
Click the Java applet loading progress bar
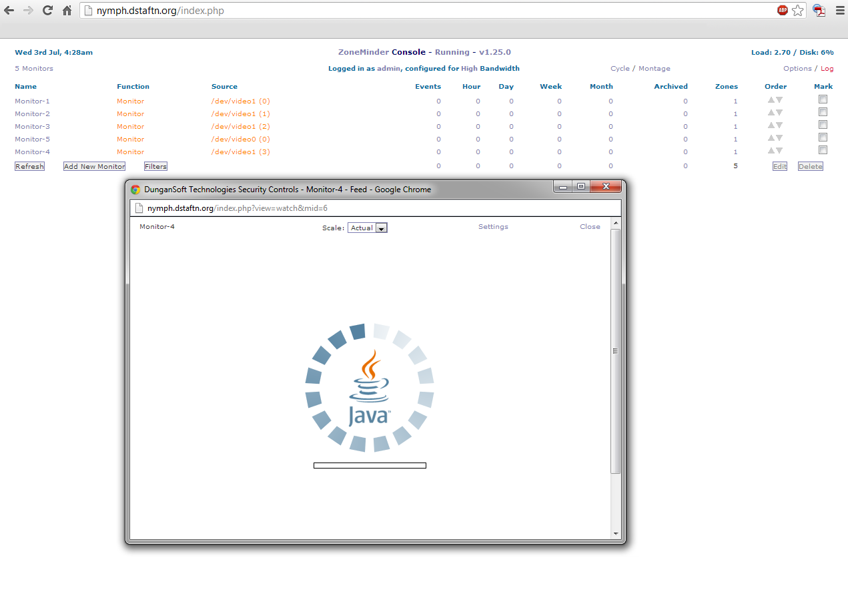[x=370, y=465]
